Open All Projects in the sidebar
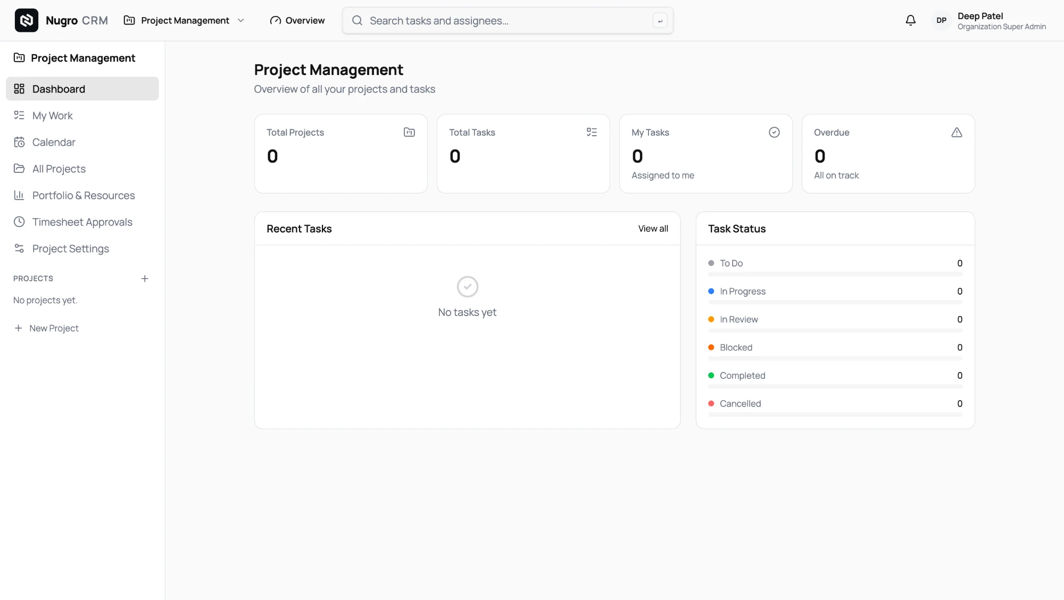1064x600 pixels. pyautogui.click(x=82, y=169)
